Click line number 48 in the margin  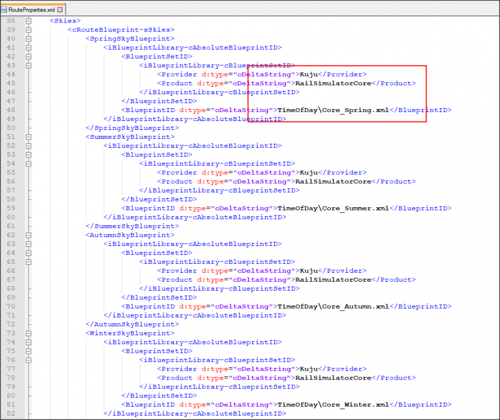pos(12,110)
